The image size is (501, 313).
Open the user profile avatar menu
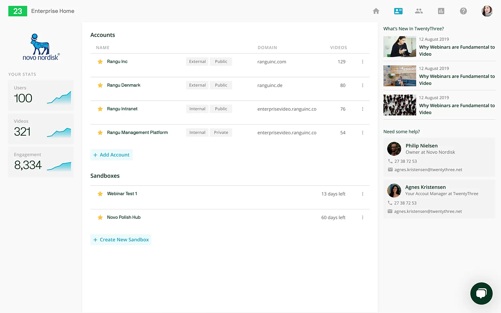point(487,11)
